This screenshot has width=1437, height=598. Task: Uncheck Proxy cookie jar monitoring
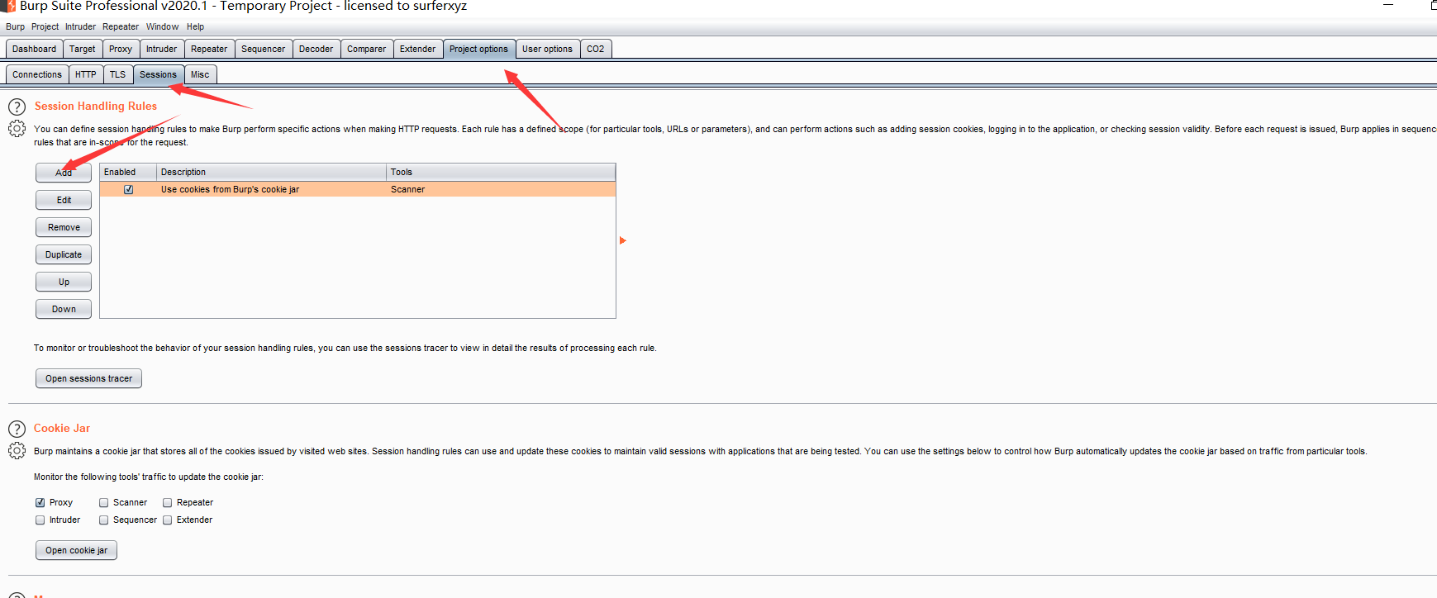pos(40,502)
